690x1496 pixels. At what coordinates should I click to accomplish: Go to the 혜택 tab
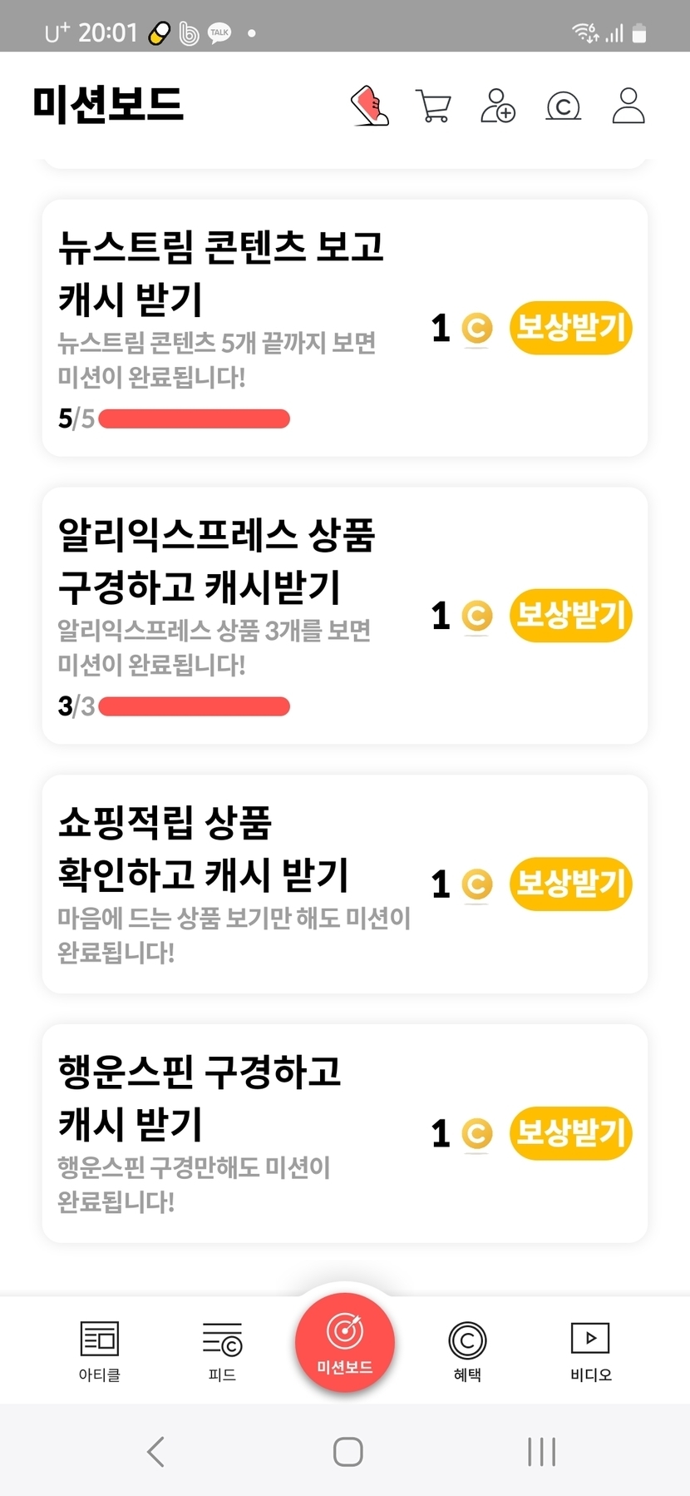pyautogui.click(x=467, y=1351)
